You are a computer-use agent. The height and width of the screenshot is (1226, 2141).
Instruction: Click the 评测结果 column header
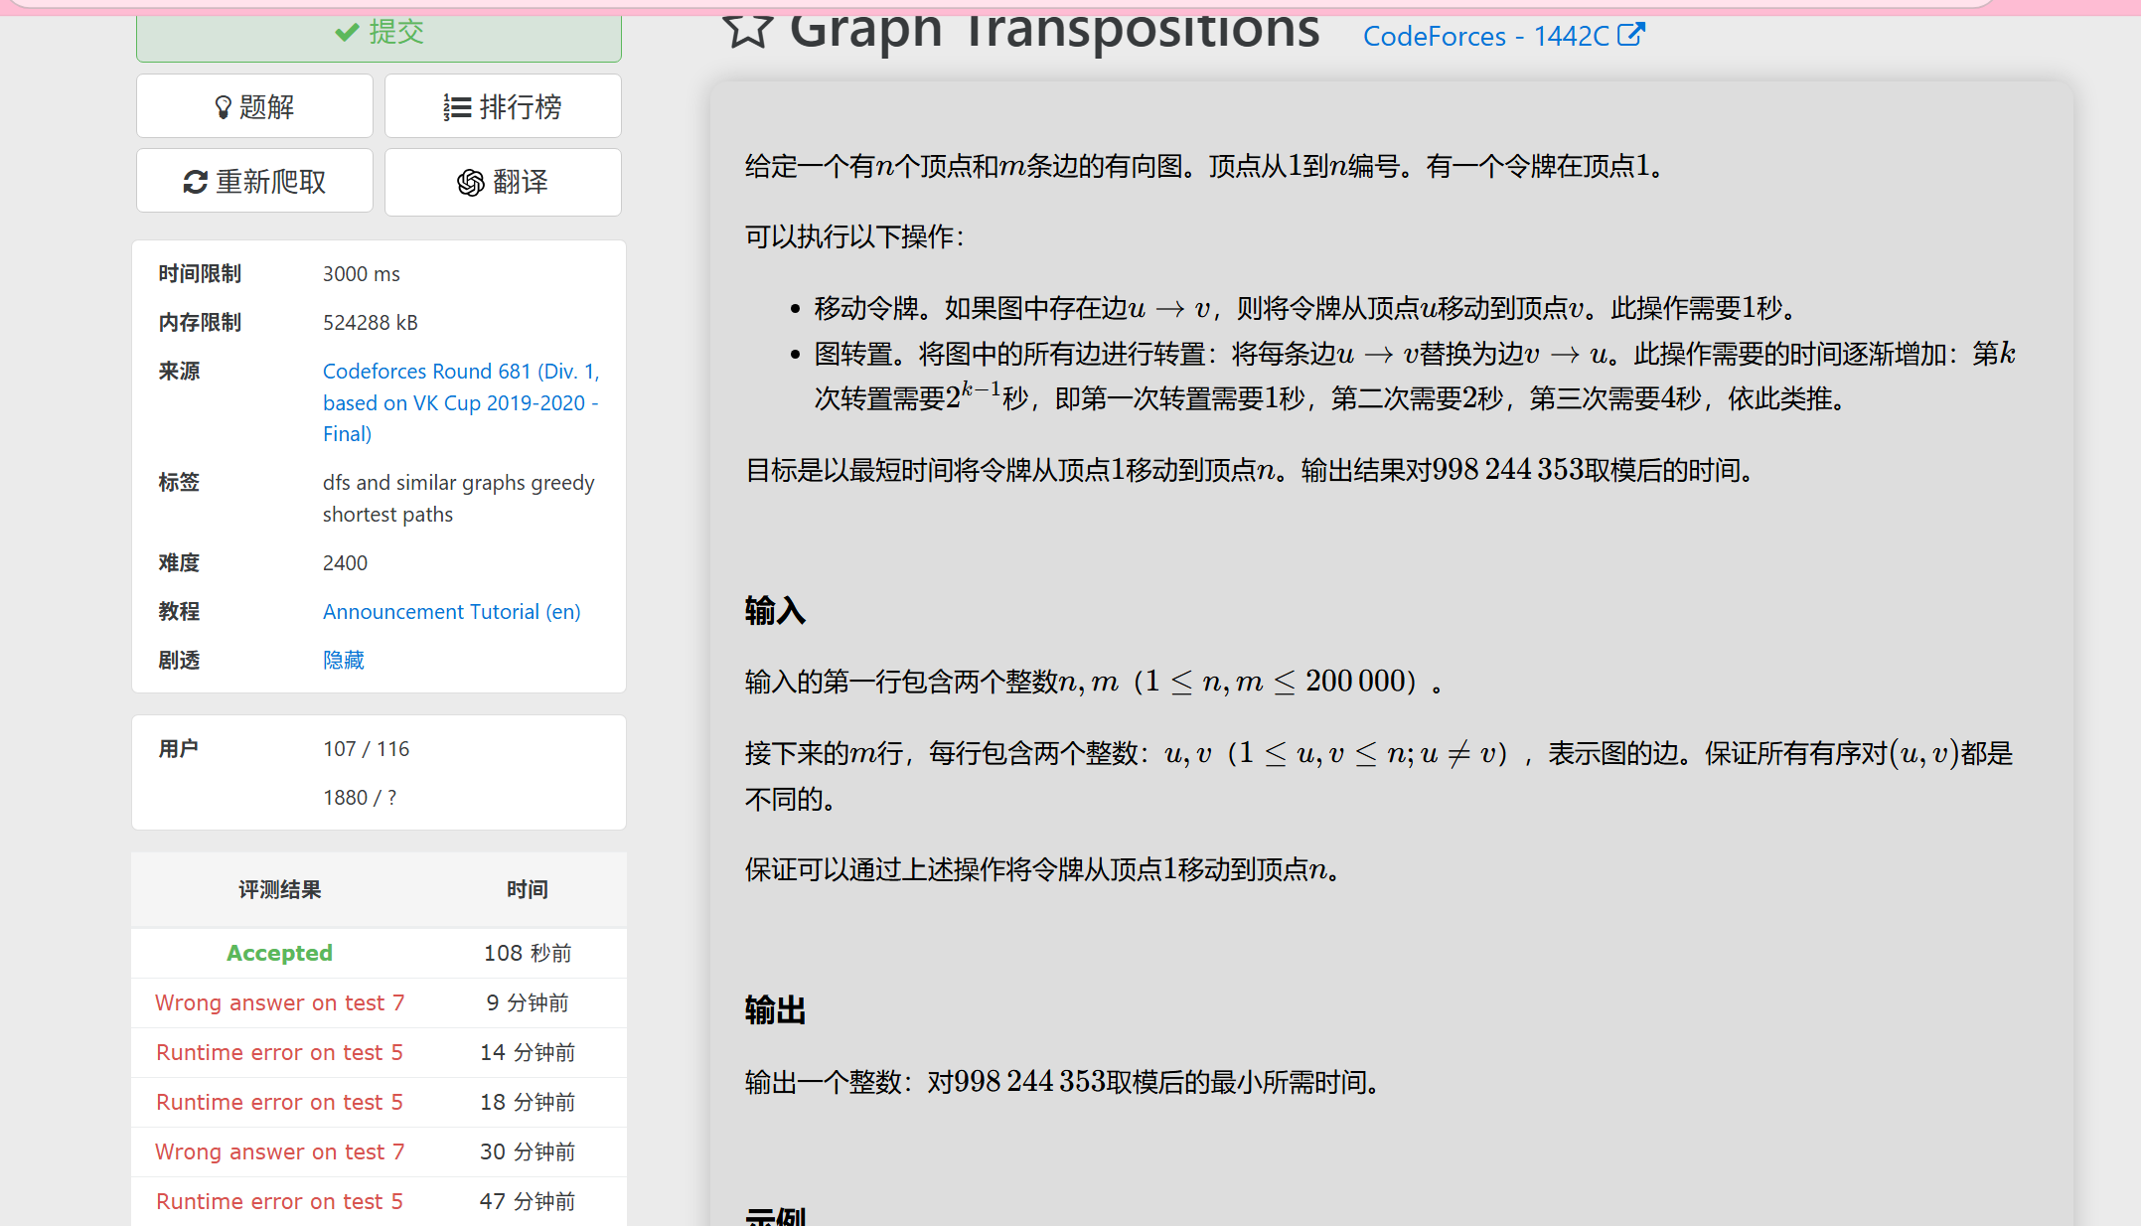tap(279, 890)
